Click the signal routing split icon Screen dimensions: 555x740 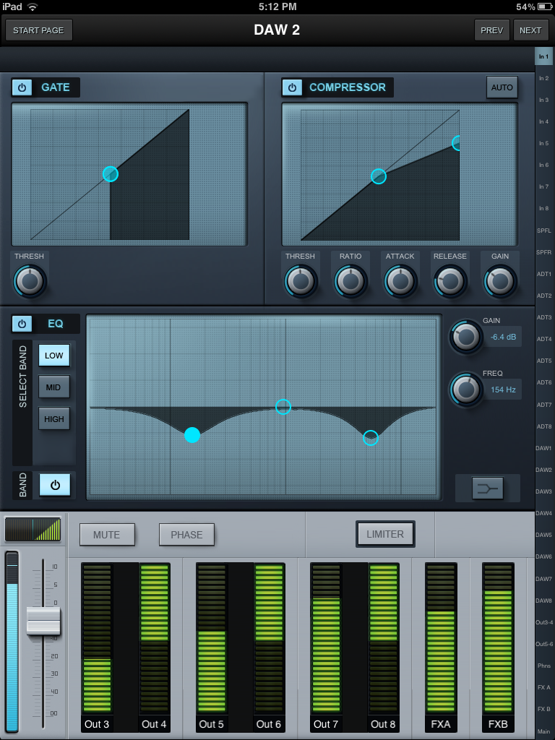488,489
